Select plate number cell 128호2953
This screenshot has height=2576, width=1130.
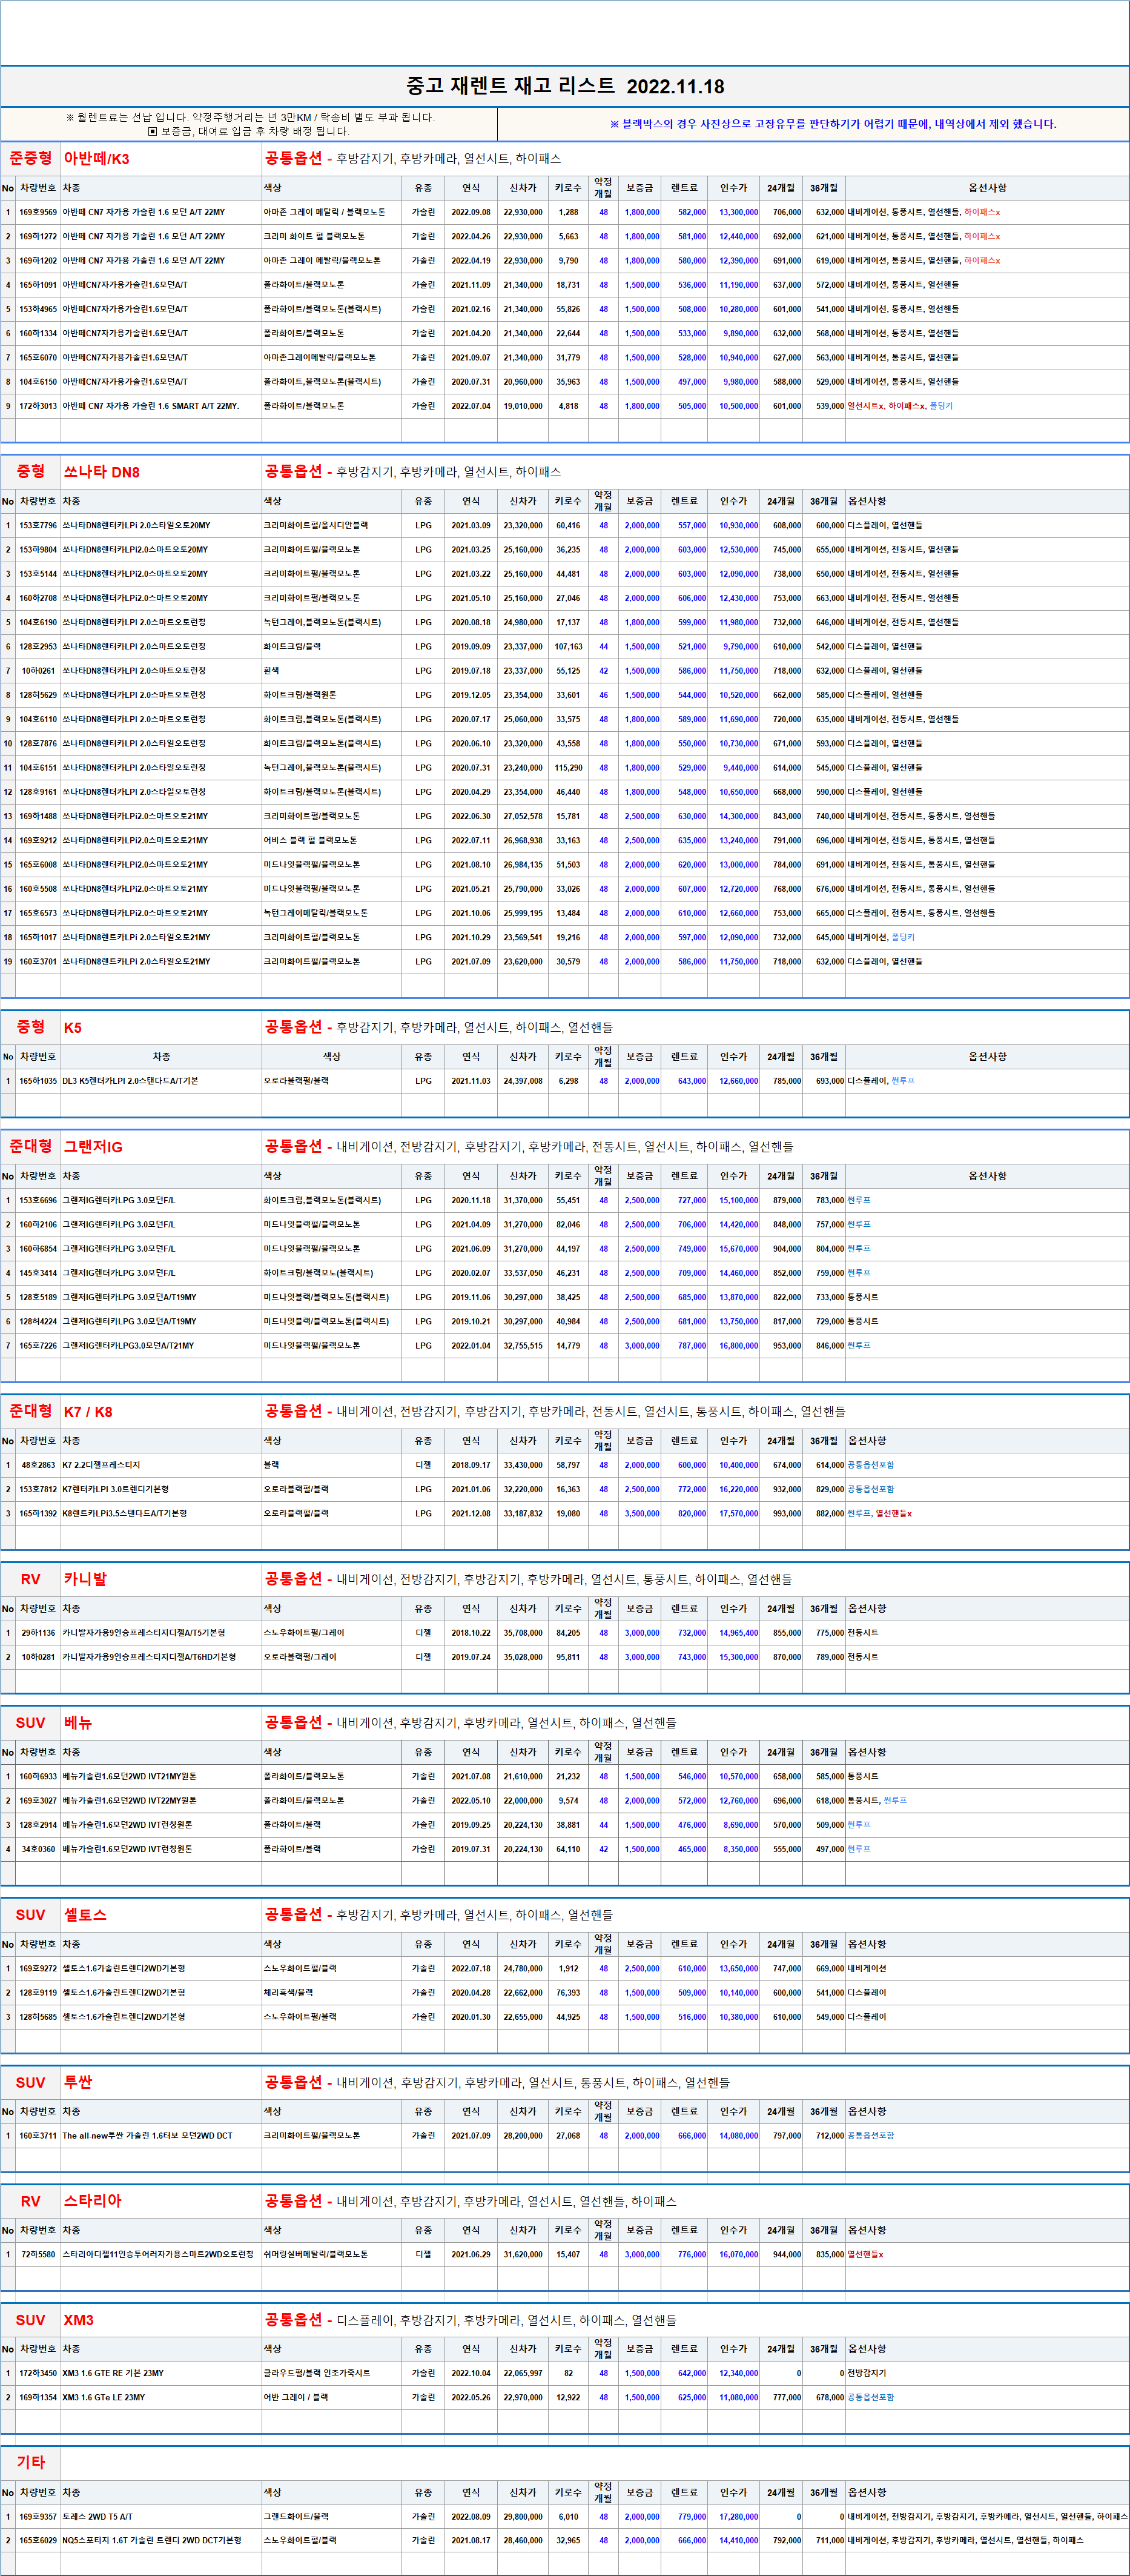click(x=38, y=647)
